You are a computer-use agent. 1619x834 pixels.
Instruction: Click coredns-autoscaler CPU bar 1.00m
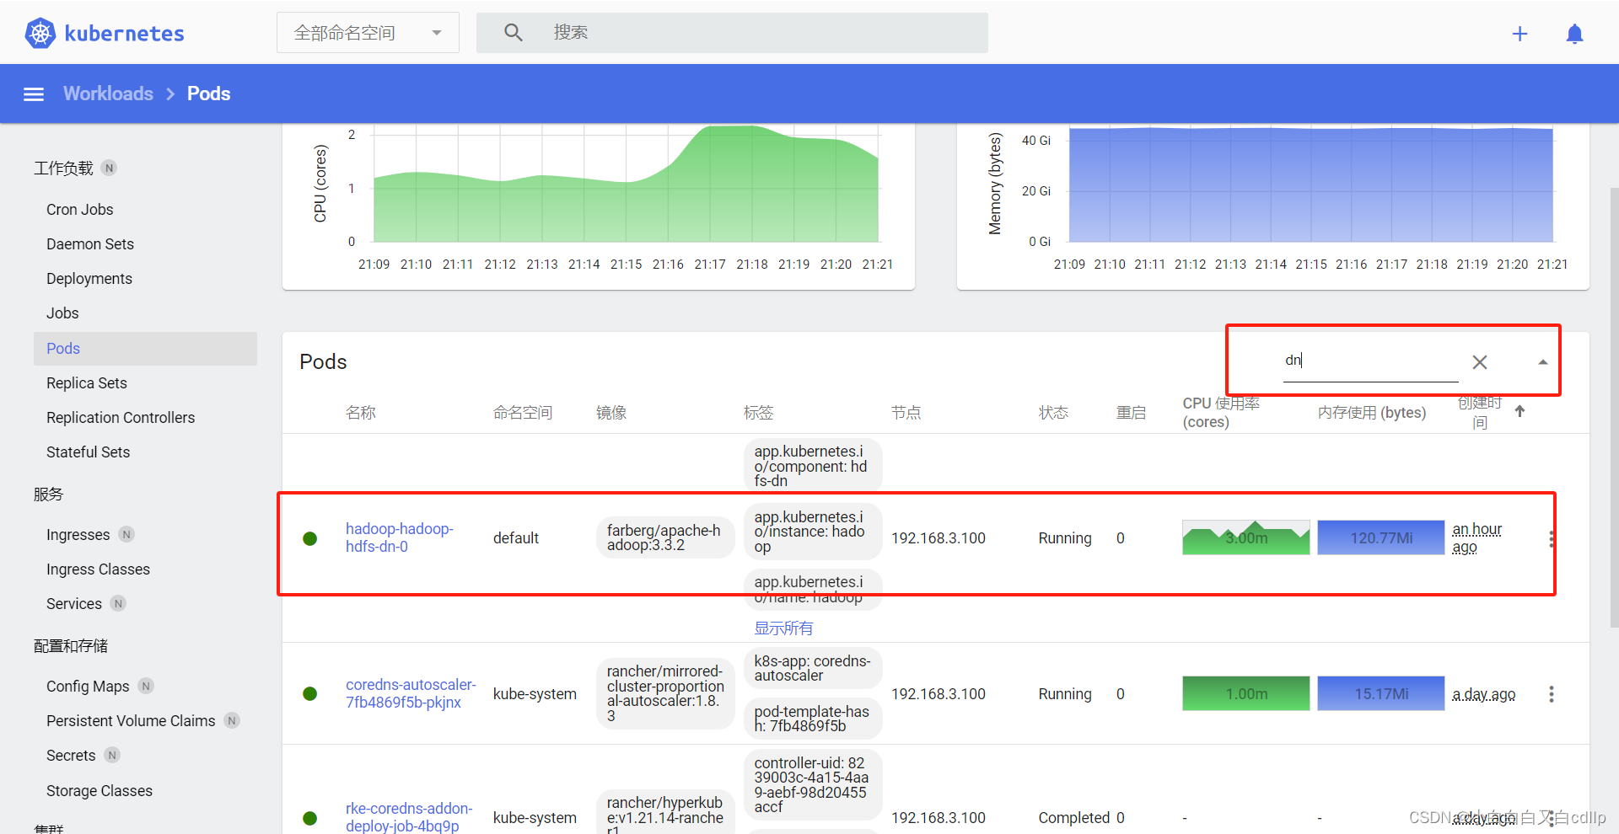(1246, 693)
